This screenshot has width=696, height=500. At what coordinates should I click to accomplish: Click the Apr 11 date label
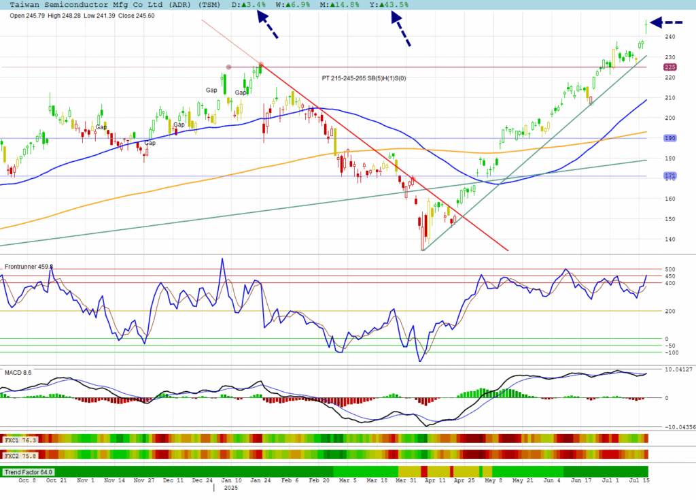tap(435, 480)
